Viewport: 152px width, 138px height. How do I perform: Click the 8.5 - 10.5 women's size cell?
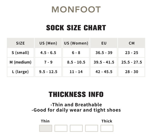(76, 62)
